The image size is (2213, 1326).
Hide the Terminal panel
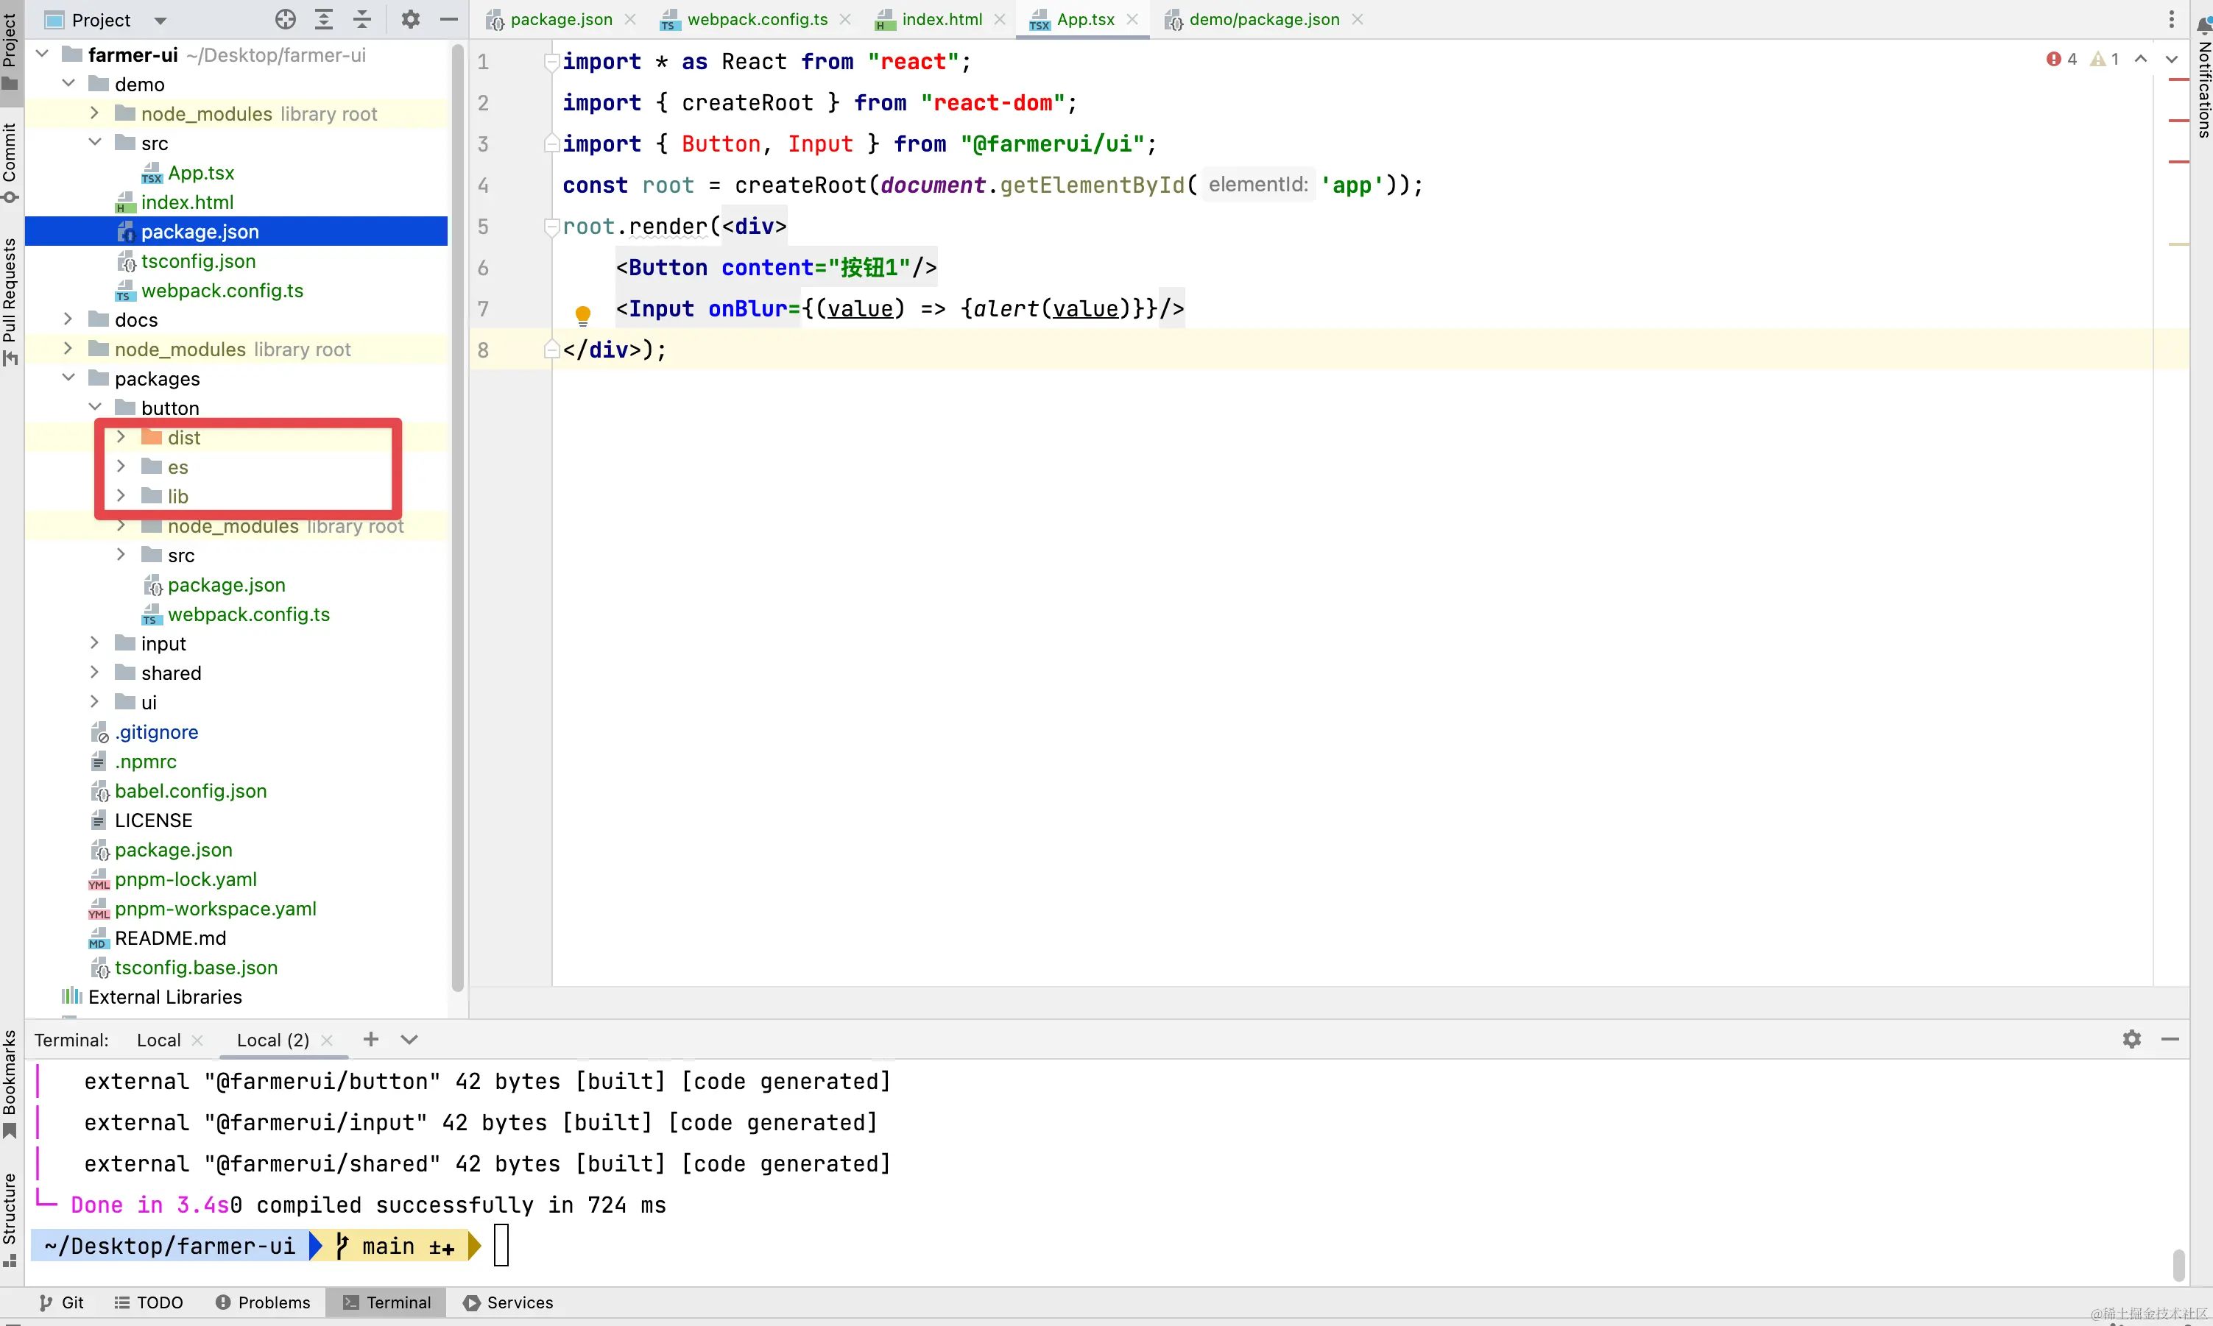click(x=2170, y=1039)
